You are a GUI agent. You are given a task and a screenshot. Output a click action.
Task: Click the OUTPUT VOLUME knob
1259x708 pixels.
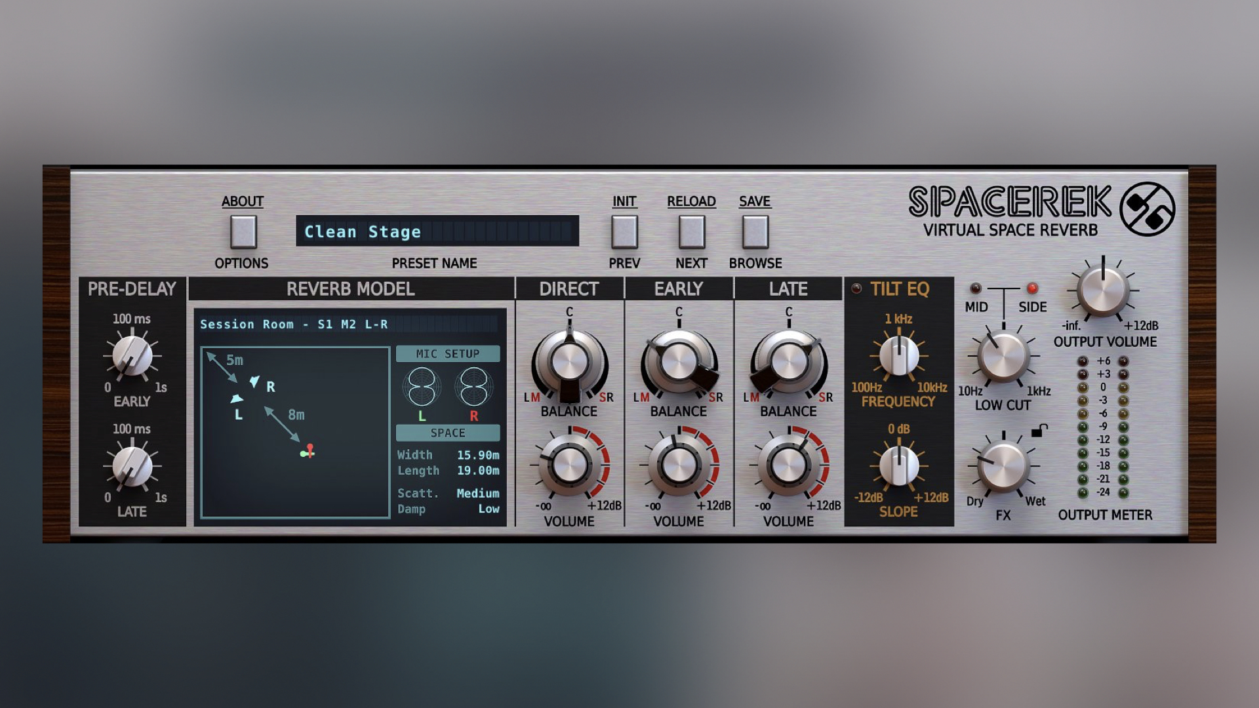click(1104, 290)
